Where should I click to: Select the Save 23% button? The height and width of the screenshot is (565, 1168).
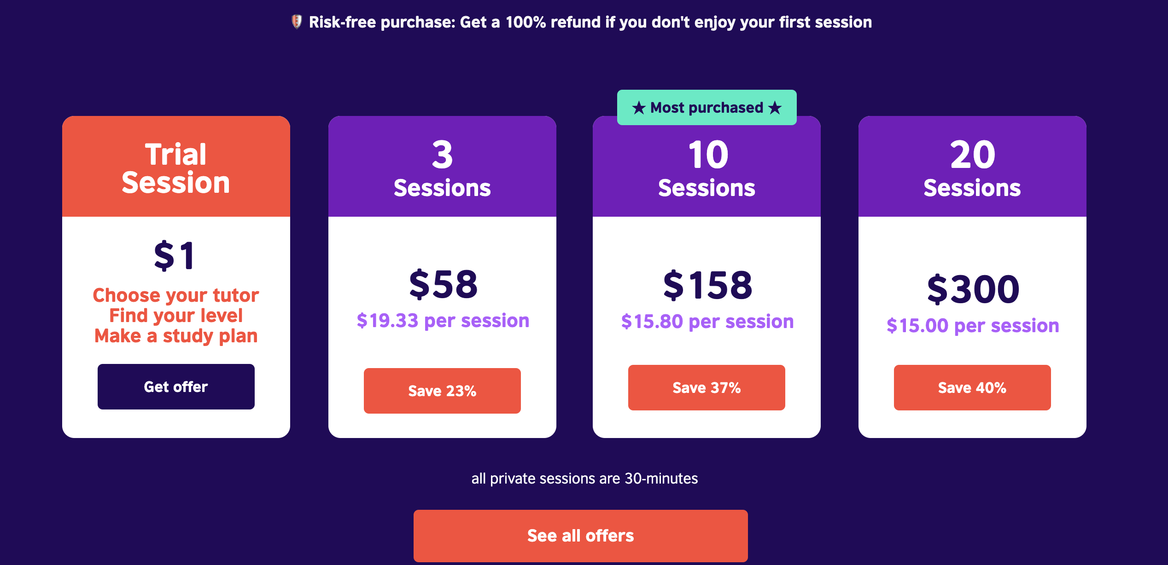click(x=442, y=391)
